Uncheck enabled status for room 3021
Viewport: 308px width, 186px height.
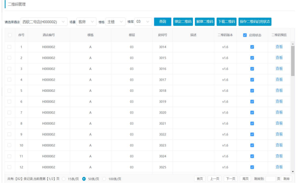[x=252, y=123]
